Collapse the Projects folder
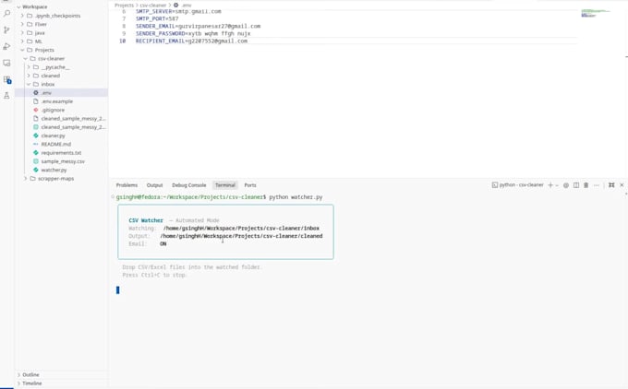This screenshot has height=389, width=628. tap(22, 50)
